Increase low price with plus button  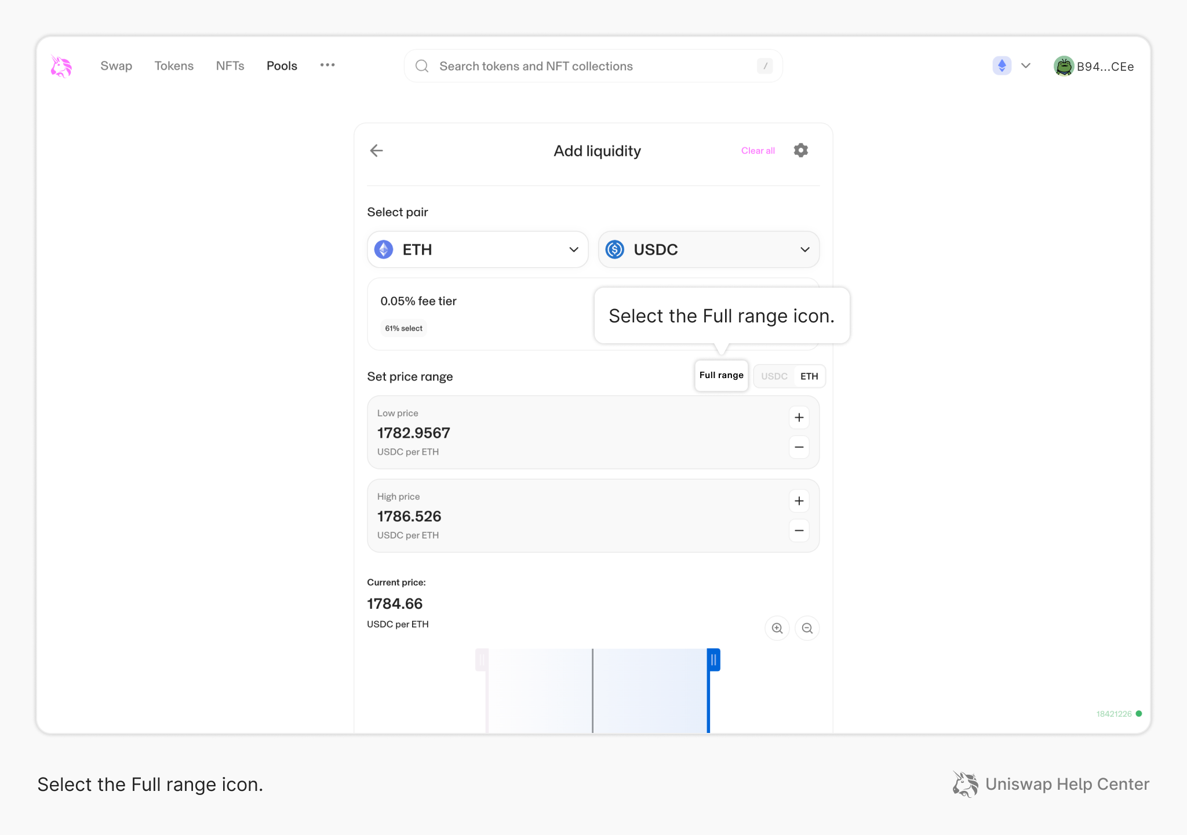tap(799, 418)
